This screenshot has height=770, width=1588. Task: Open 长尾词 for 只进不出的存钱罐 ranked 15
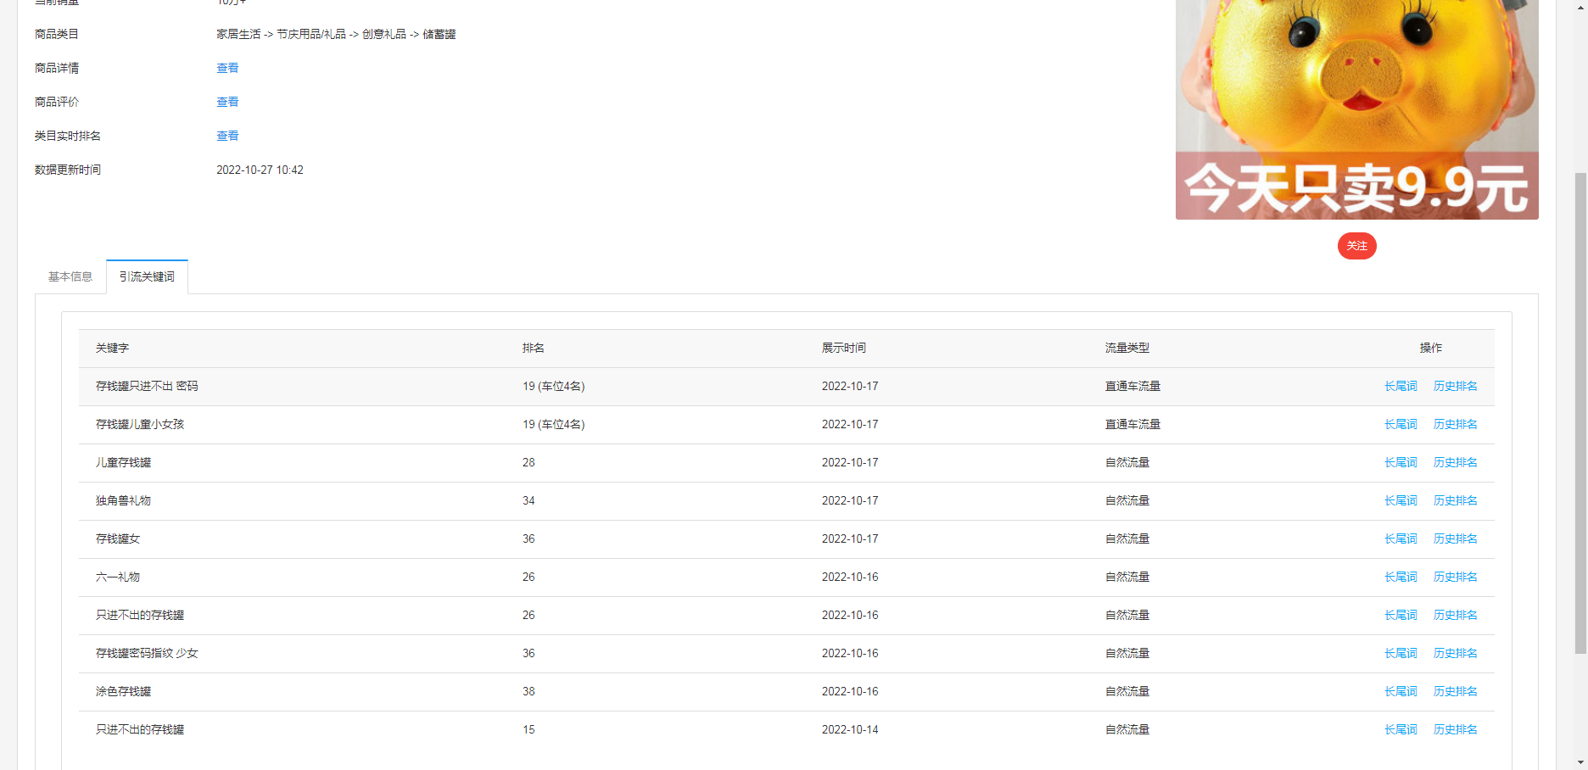[1401, 729]
